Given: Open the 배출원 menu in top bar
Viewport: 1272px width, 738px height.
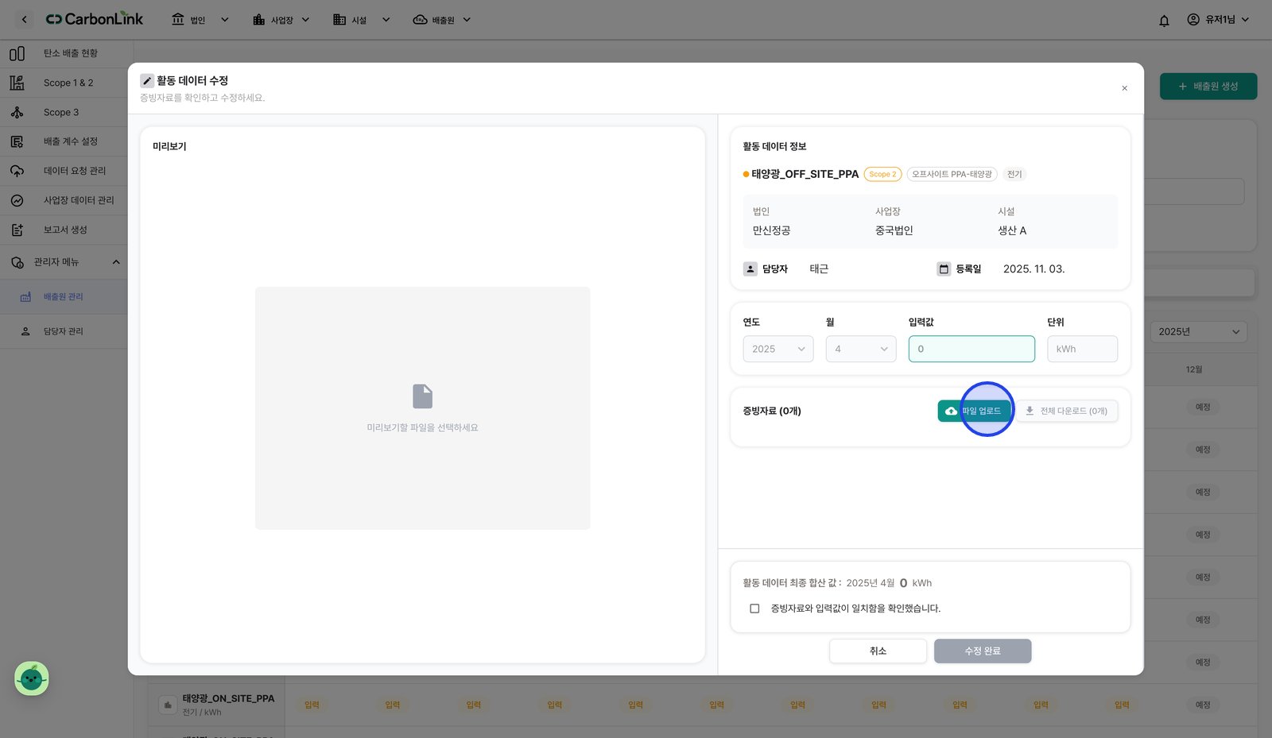Looking at the screenshot, I should tap(442, 20).
